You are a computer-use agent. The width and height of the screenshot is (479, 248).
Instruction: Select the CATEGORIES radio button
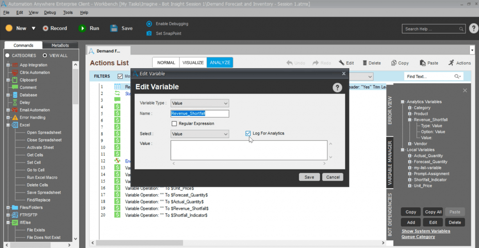[x=8, y=56]
